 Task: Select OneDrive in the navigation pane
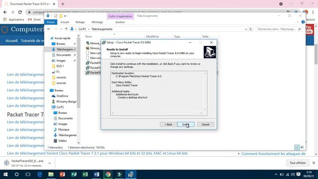click(62, 96)
